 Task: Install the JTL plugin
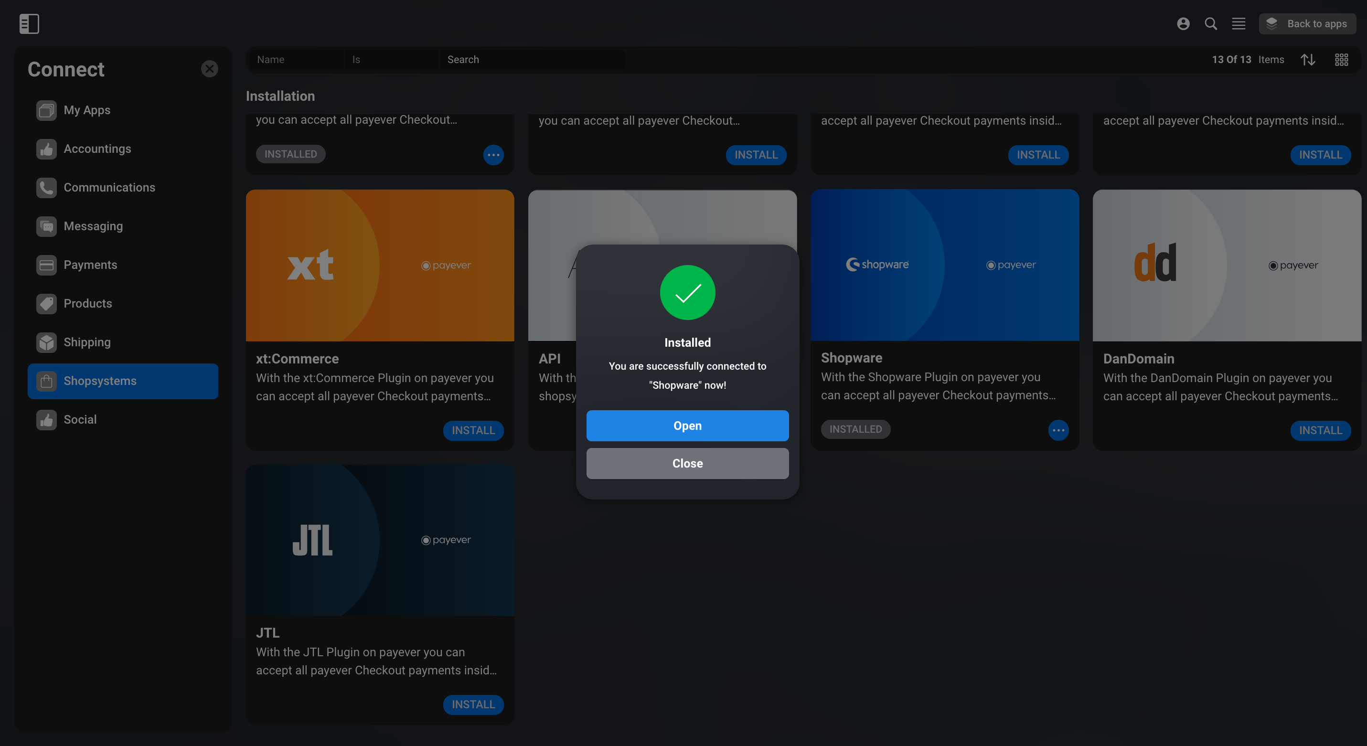473,704
